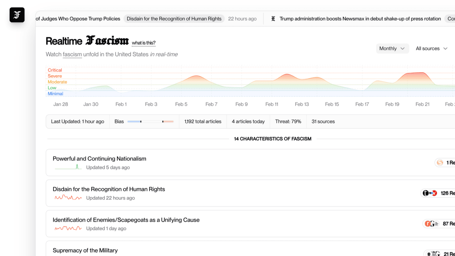Click source icons beside 126 reports
The width and height of the screenshot is (455, 256).
(x=430, y=193)
